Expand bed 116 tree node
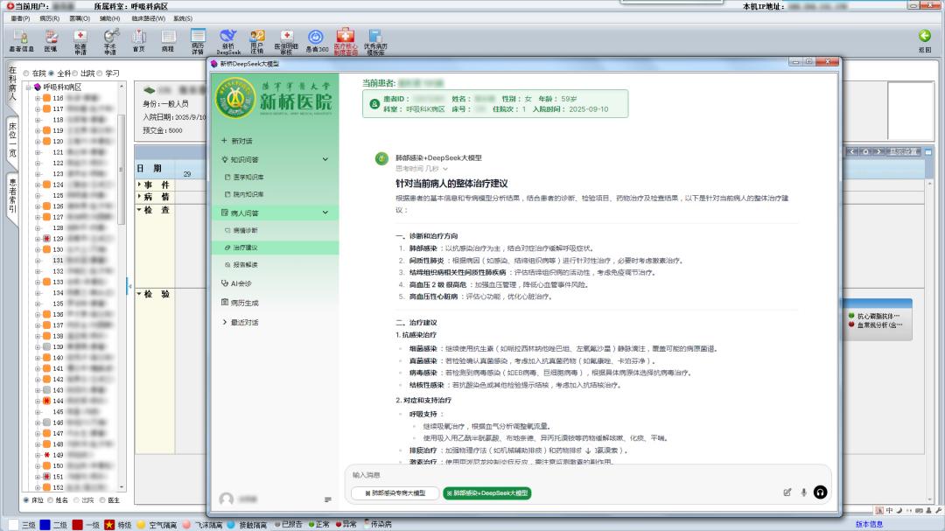This screenshot has width=945, height=531. click(x=38, y=98)
